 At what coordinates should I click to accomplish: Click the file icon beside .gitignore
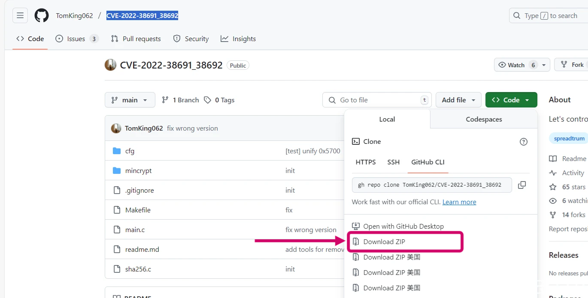[117, 190]
